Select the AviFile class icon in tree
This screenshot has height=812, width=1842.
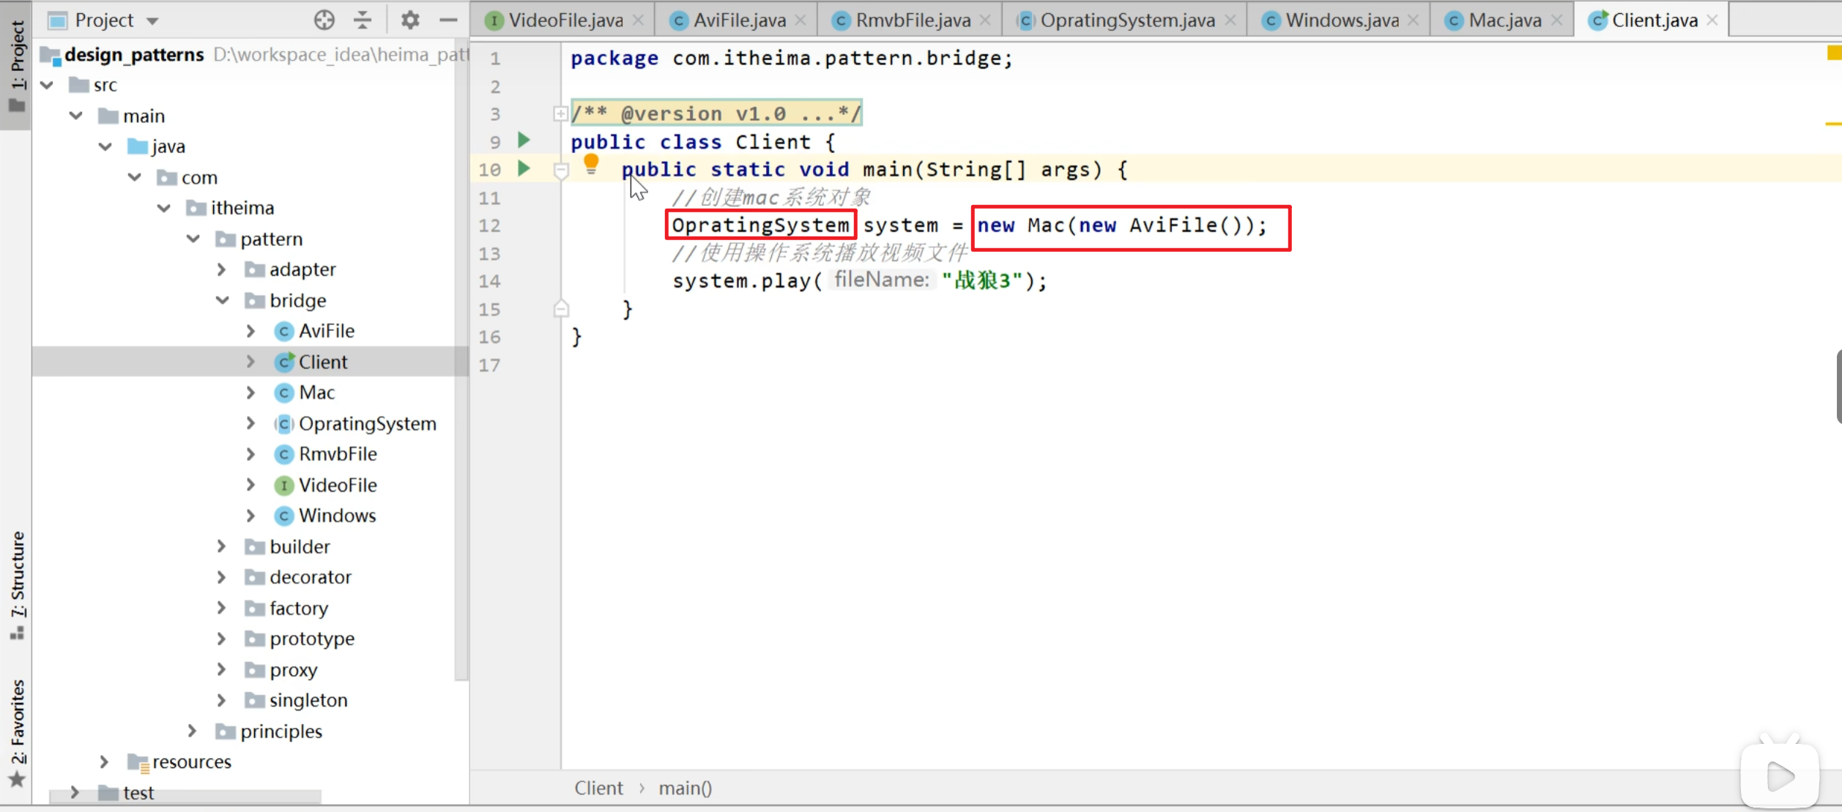point(284,332)
